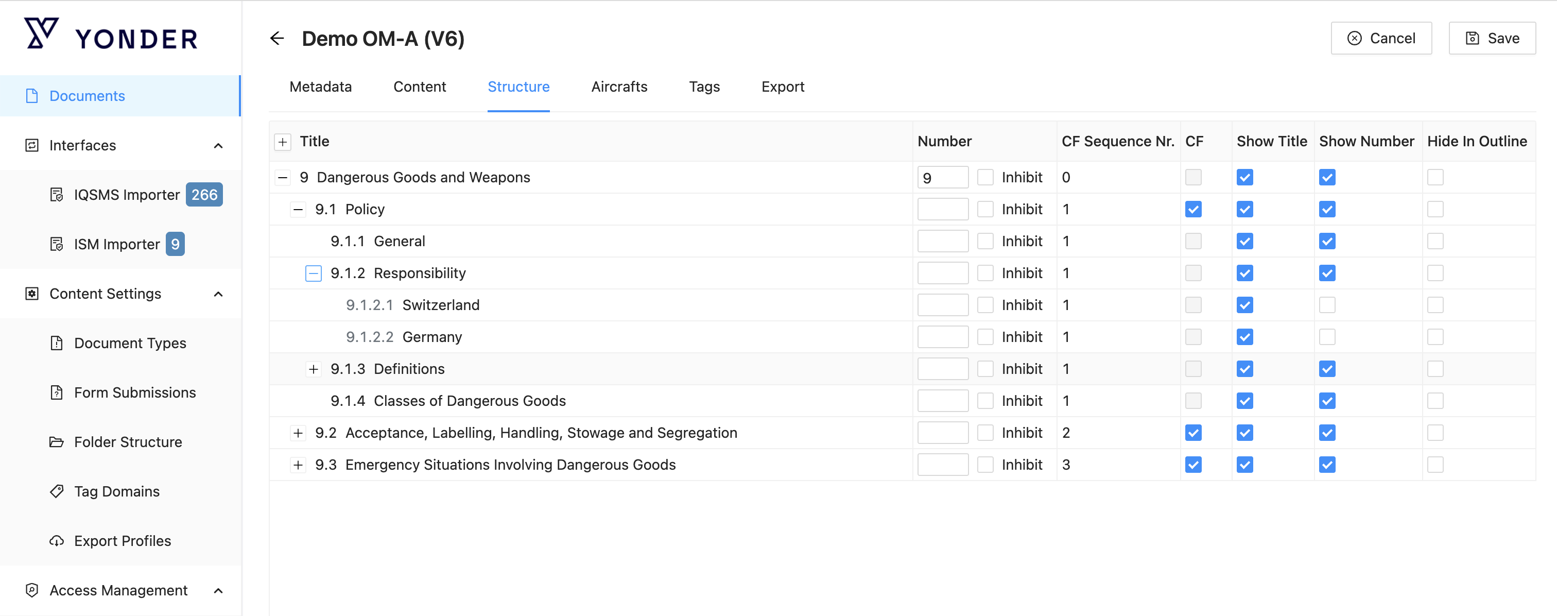Click the back arrow next to Demo OM-A
This screenshot has height=616, width=1557.
coord(277,39)
